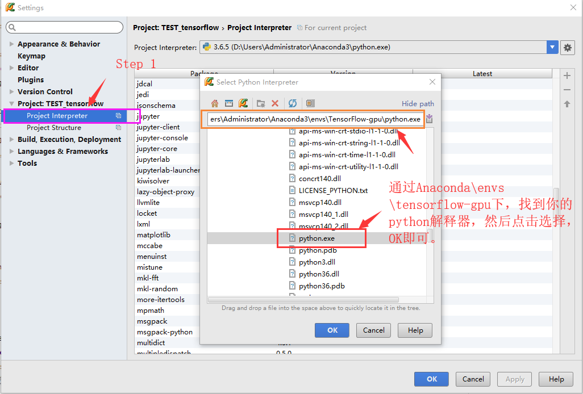
Task: Select python.pdb file
Action: click(318, 250)
